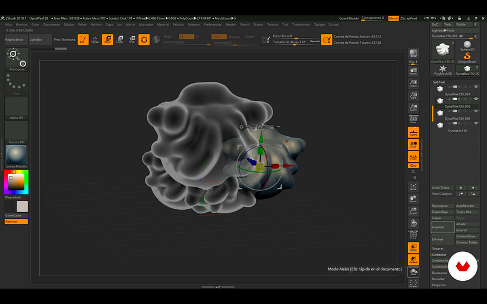Click the Prev. Booleana button
This screenshot has height=304, width=487.
point(65,40)
